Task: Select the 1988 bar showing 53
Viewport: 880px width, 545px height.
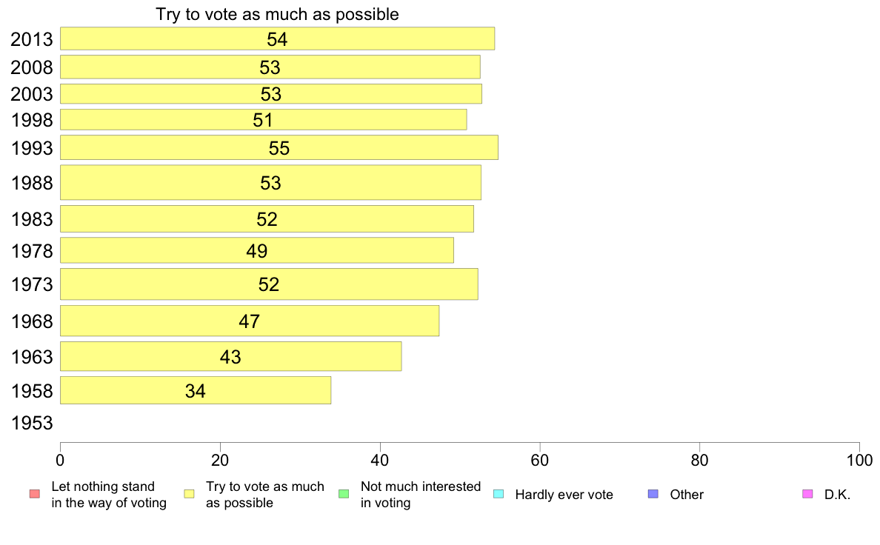Action: pyautogui.click(x=270, y=182)
